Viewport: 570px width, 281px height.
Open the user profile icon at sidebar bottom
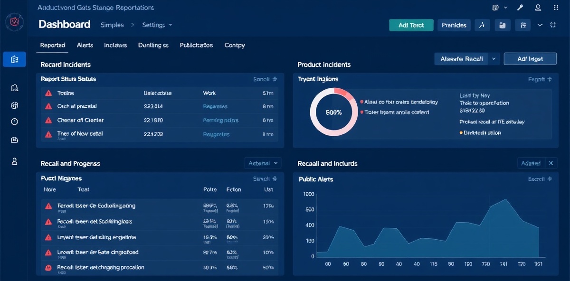[x=14, y=161]
